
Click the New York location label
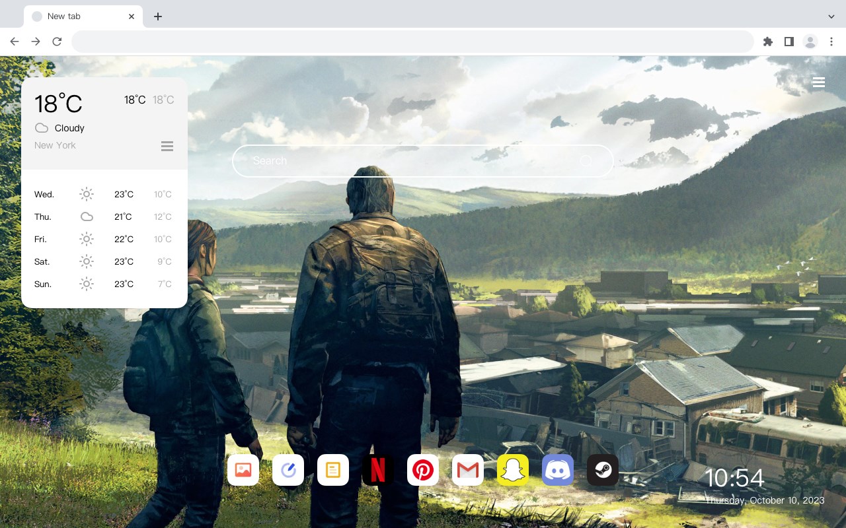click(x=55, y=145)
